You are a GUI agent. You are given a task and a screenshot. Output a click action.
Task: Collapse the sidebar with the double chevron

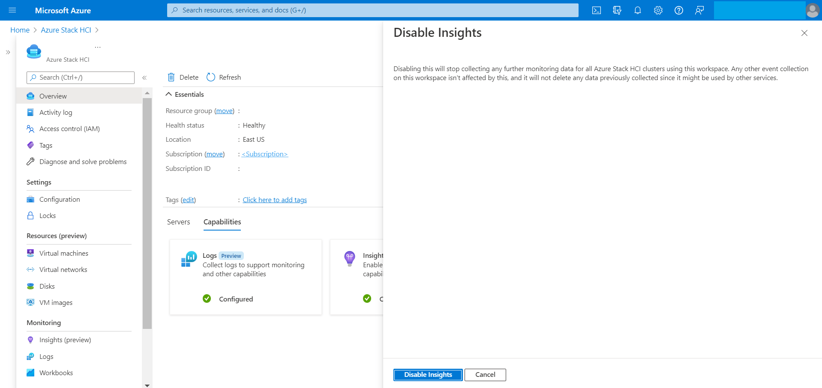(145, 78)
